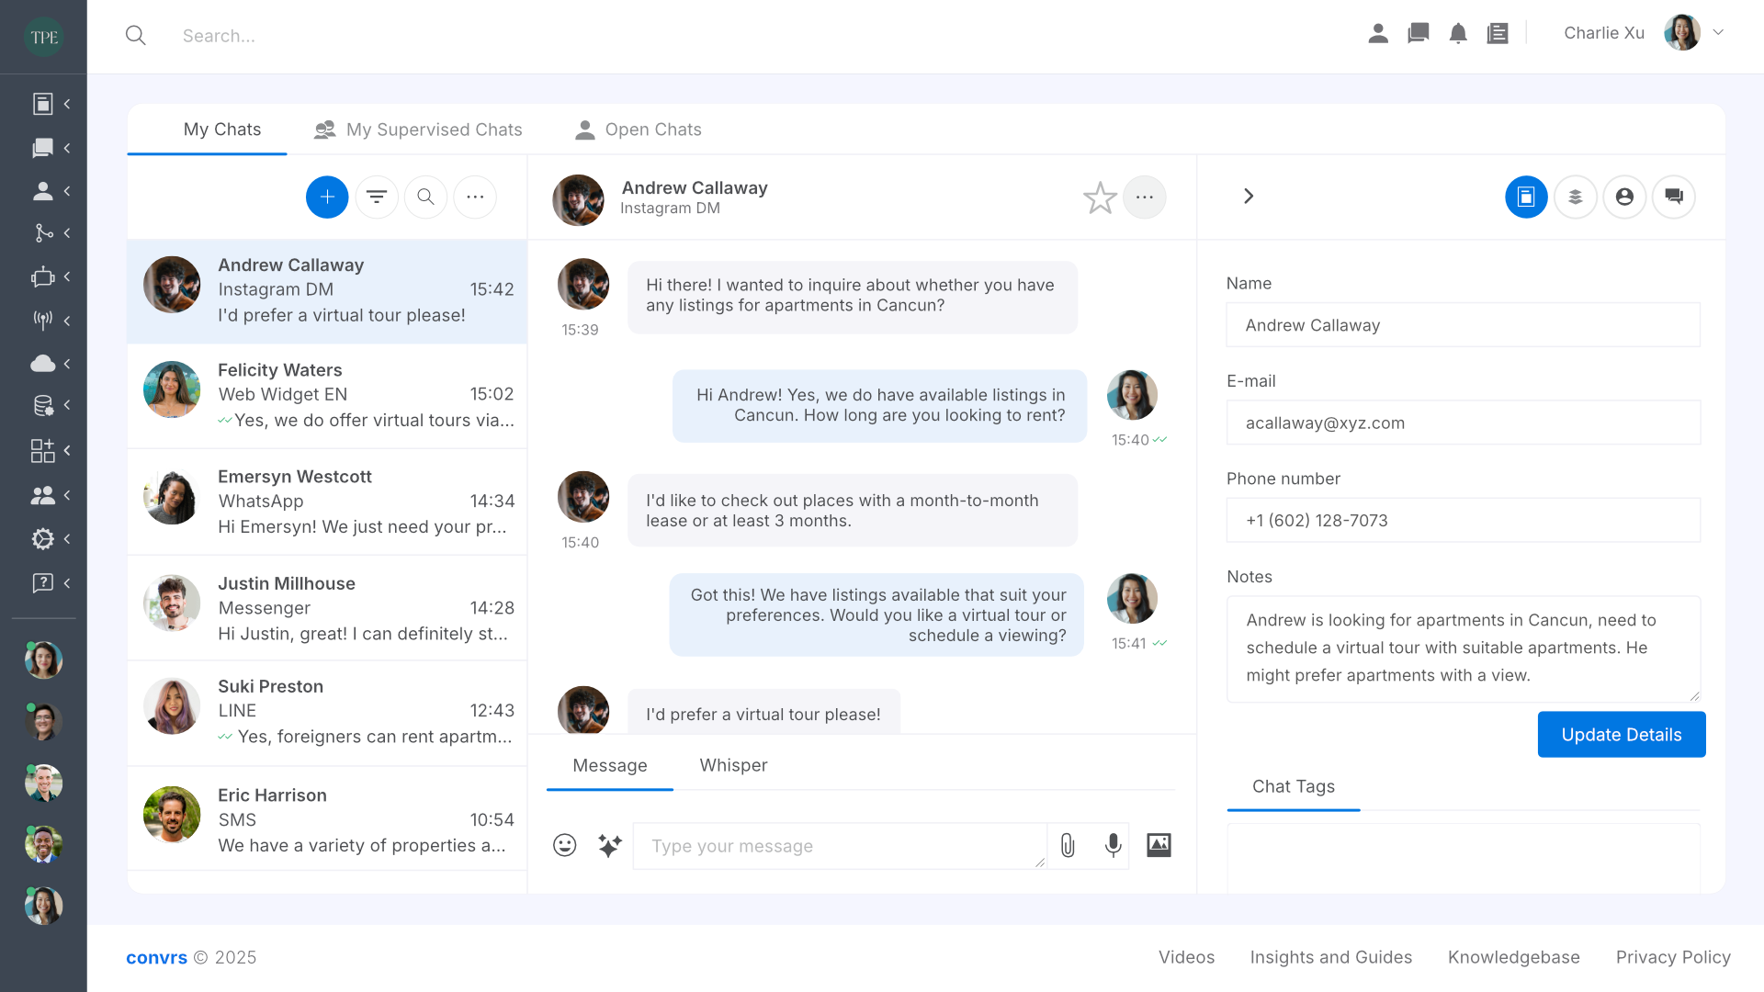
Task: Show the contact profile panel icon
Action: pos(1624,197)
